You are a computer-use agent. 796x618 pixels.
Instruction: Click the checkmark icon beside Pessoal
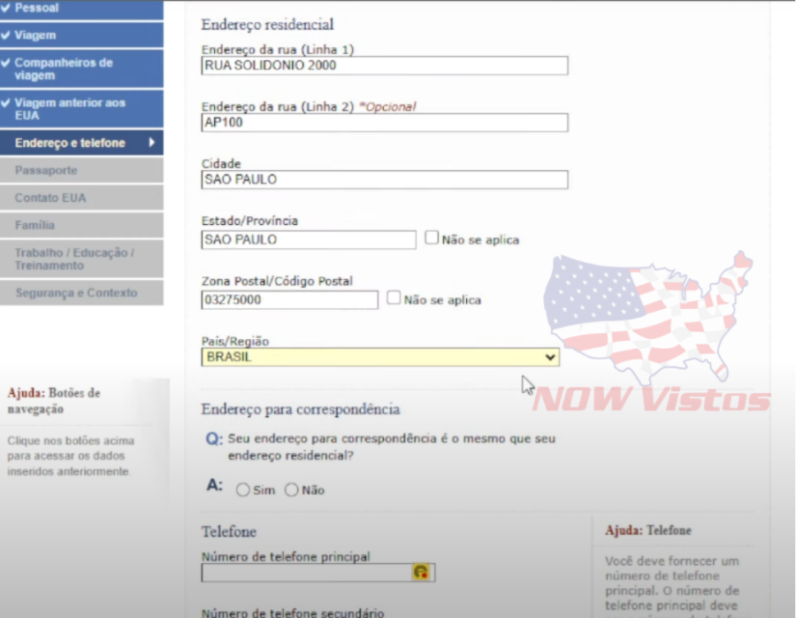(7, 7)
